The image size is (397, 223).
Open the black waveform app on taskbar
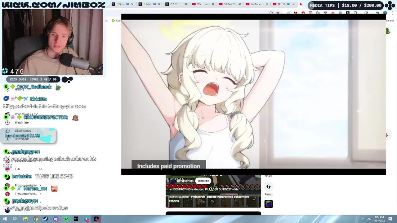76,219
